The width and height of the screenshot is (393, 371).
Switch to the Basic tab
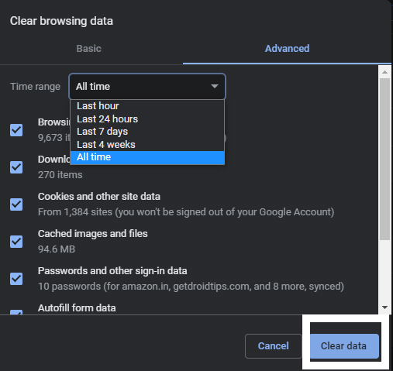tap(88, 49)
